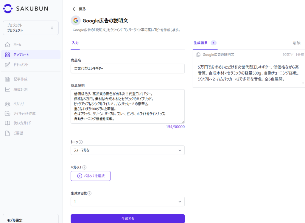Show info tooltip next to トーン
The height and width of the screenshot is (223, 305).
[81, 142]
